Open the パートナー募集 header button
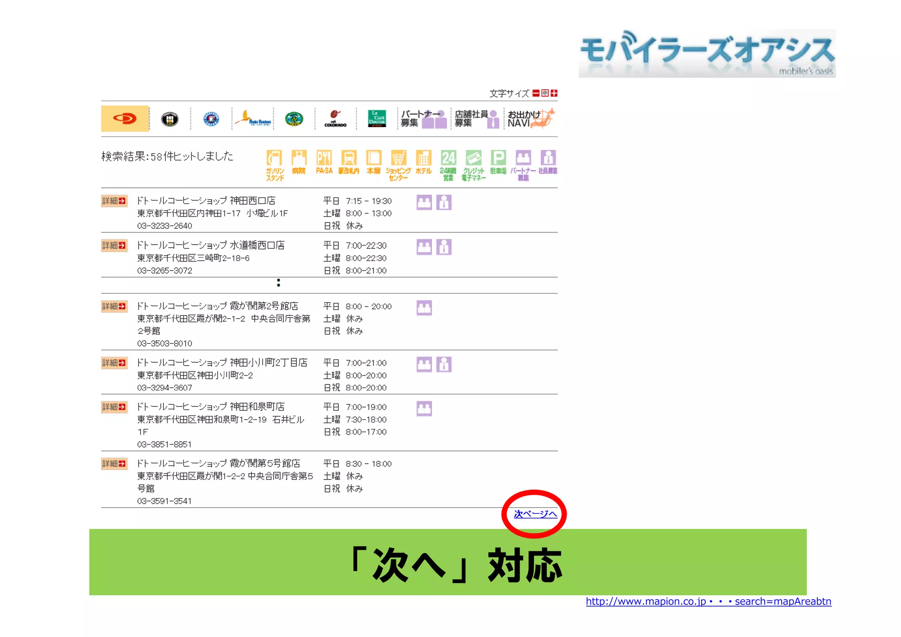Screen dimensions: 901x637 pos(423,119)
